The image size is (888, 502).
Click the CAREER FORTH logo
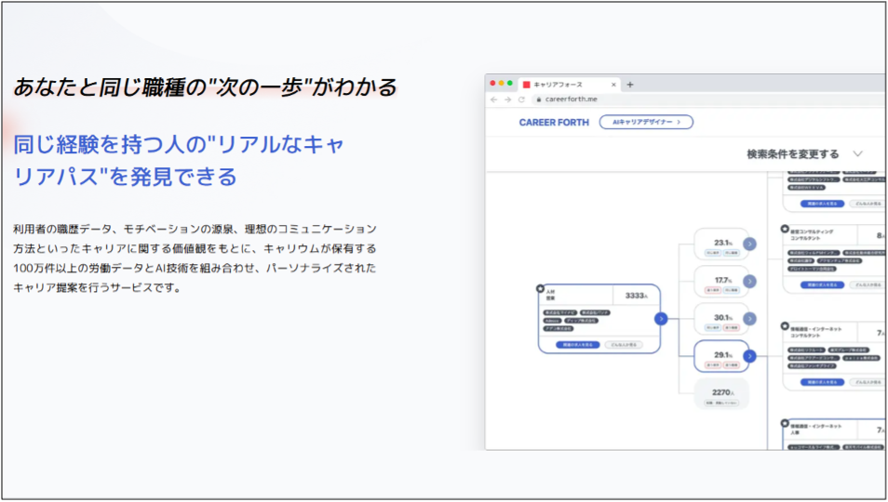click(554, 122)
